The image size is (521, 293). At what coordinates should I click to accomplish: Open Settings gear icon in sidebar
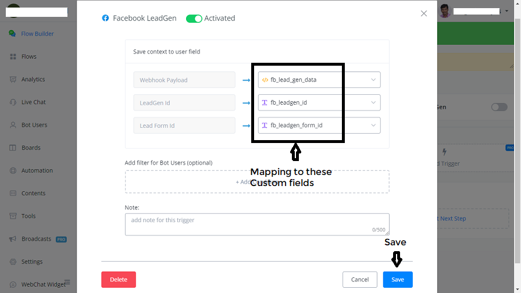tap(13, 262)
